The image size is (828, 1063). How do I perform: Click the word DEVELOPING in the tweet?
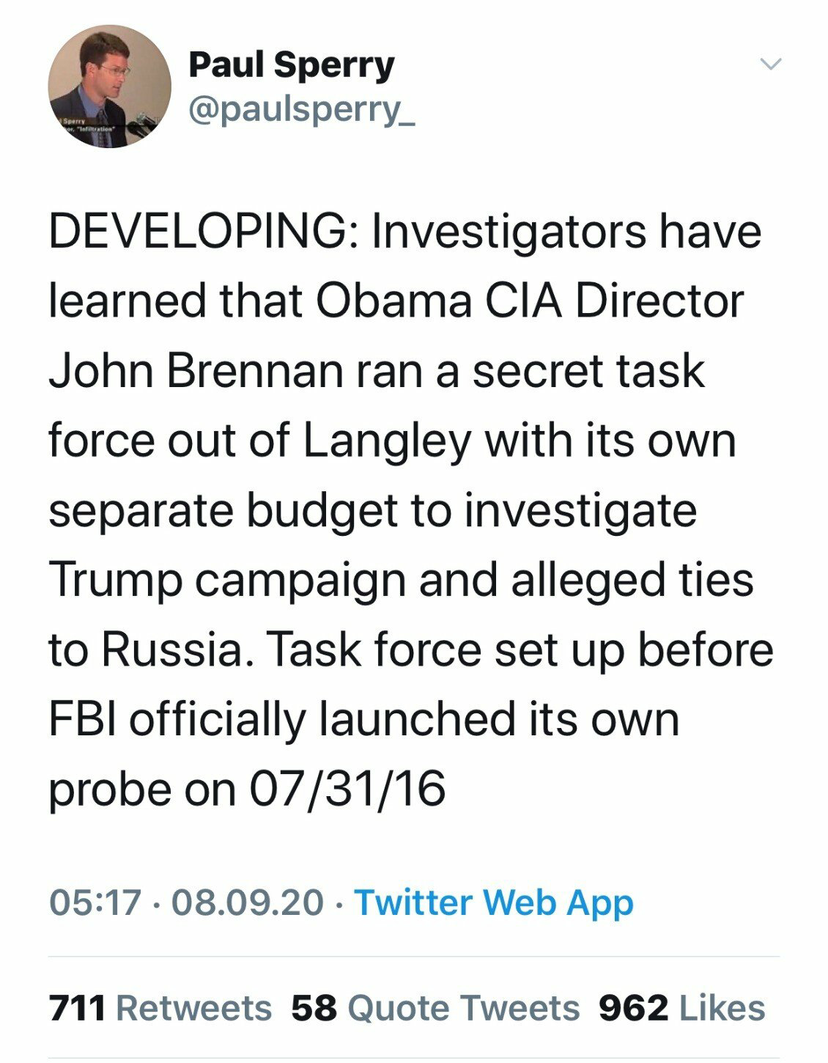[x=196, y=232]
